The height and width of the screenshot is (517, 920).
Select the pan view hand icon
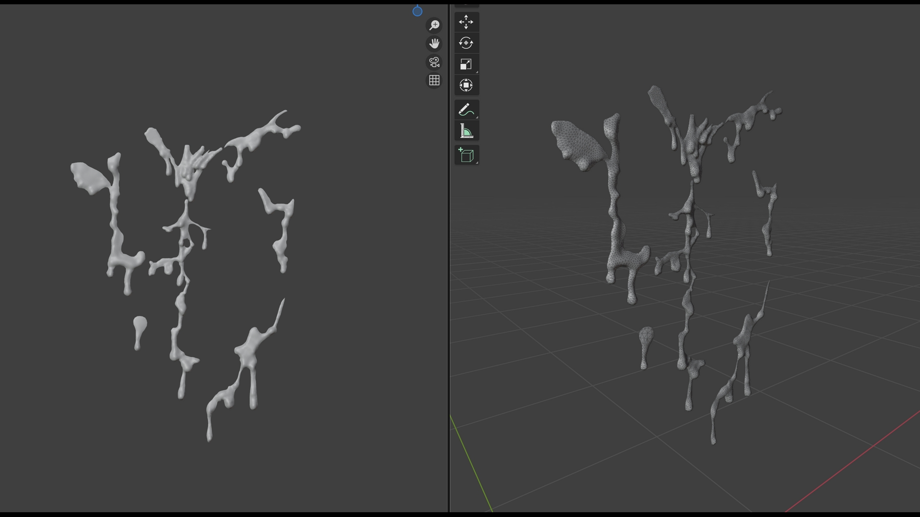pyautogui.click(x=434, y=44)
